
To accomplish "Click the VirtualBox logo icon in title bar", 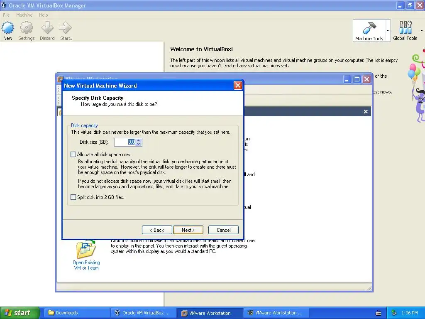I will click(4, 5).
